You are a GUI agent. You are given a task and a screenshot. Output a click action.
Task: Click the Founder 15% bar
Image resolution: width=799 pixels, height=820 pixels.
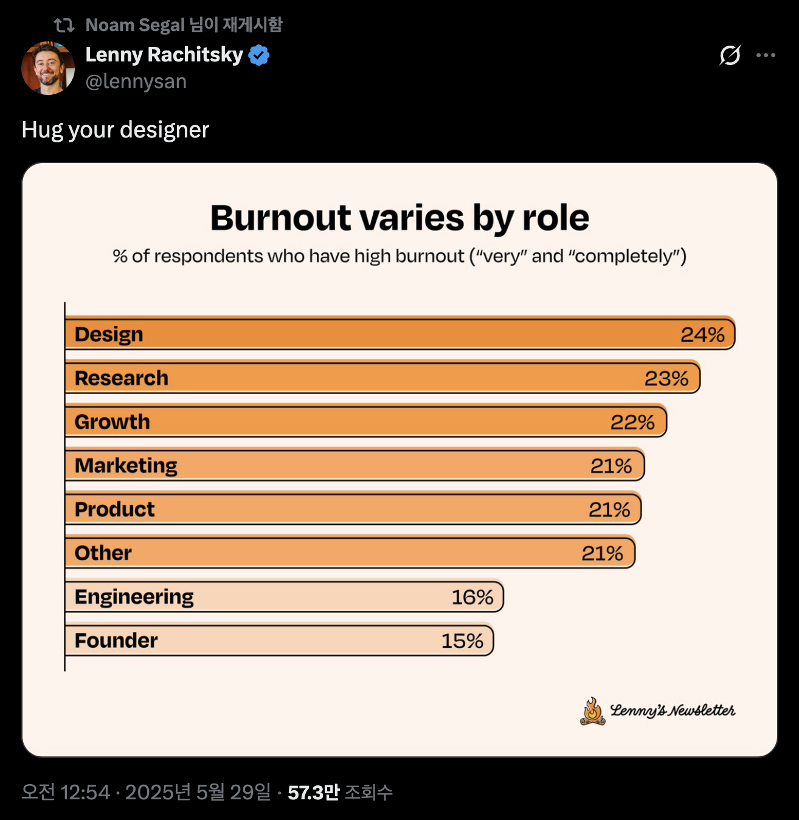[x=279, y=640]
